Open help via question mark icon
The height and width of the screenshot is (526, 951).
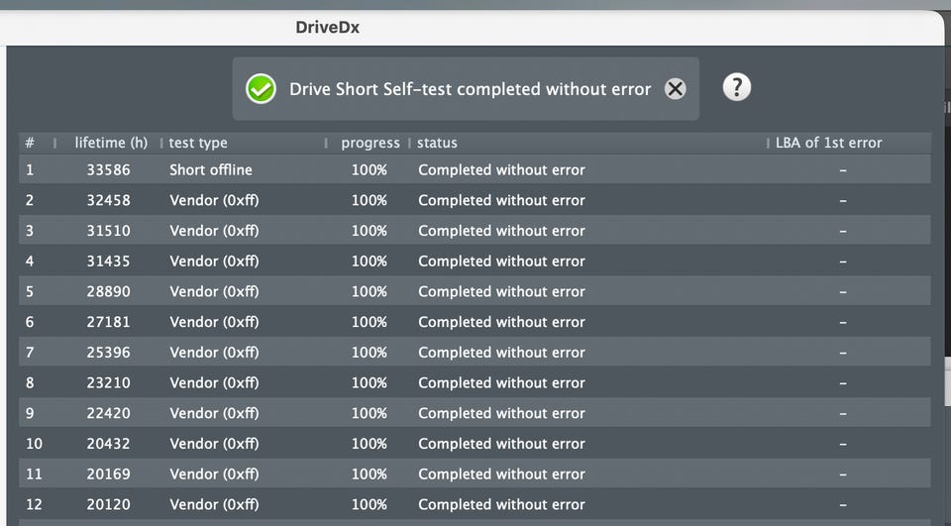[737, 87]
